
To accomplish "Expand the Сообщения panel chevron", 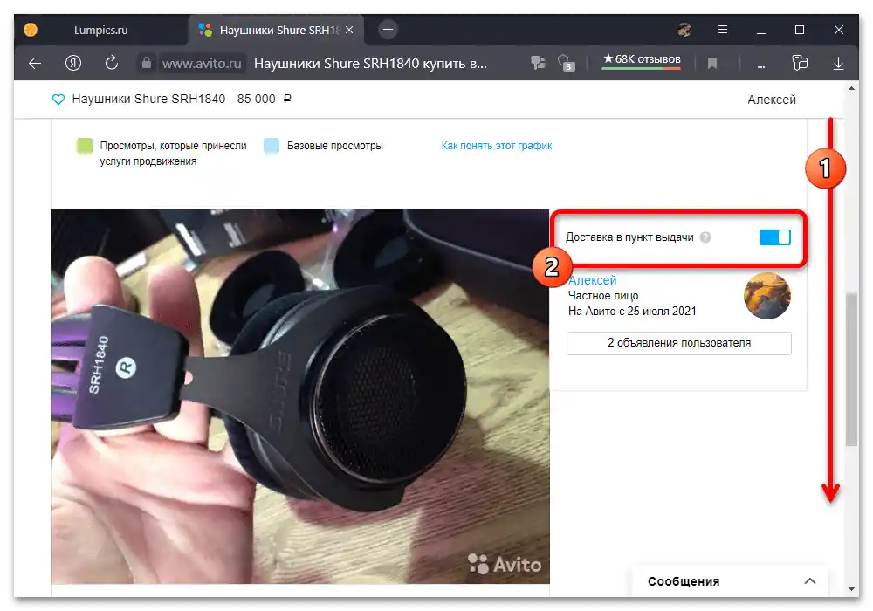I will point(809,581).
